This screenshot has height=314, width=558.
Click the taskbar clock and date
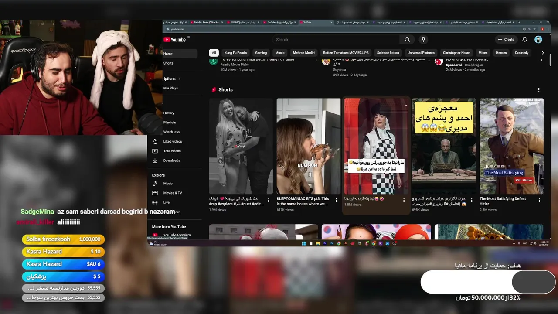[x=543, y=243]
